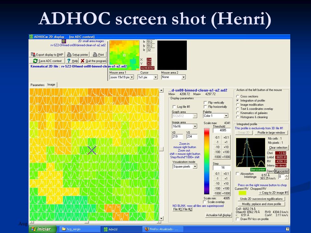Select Integration of profile radio option
Image resolution: width=311 pixels, height=233 pixels.
click(237, 100)
